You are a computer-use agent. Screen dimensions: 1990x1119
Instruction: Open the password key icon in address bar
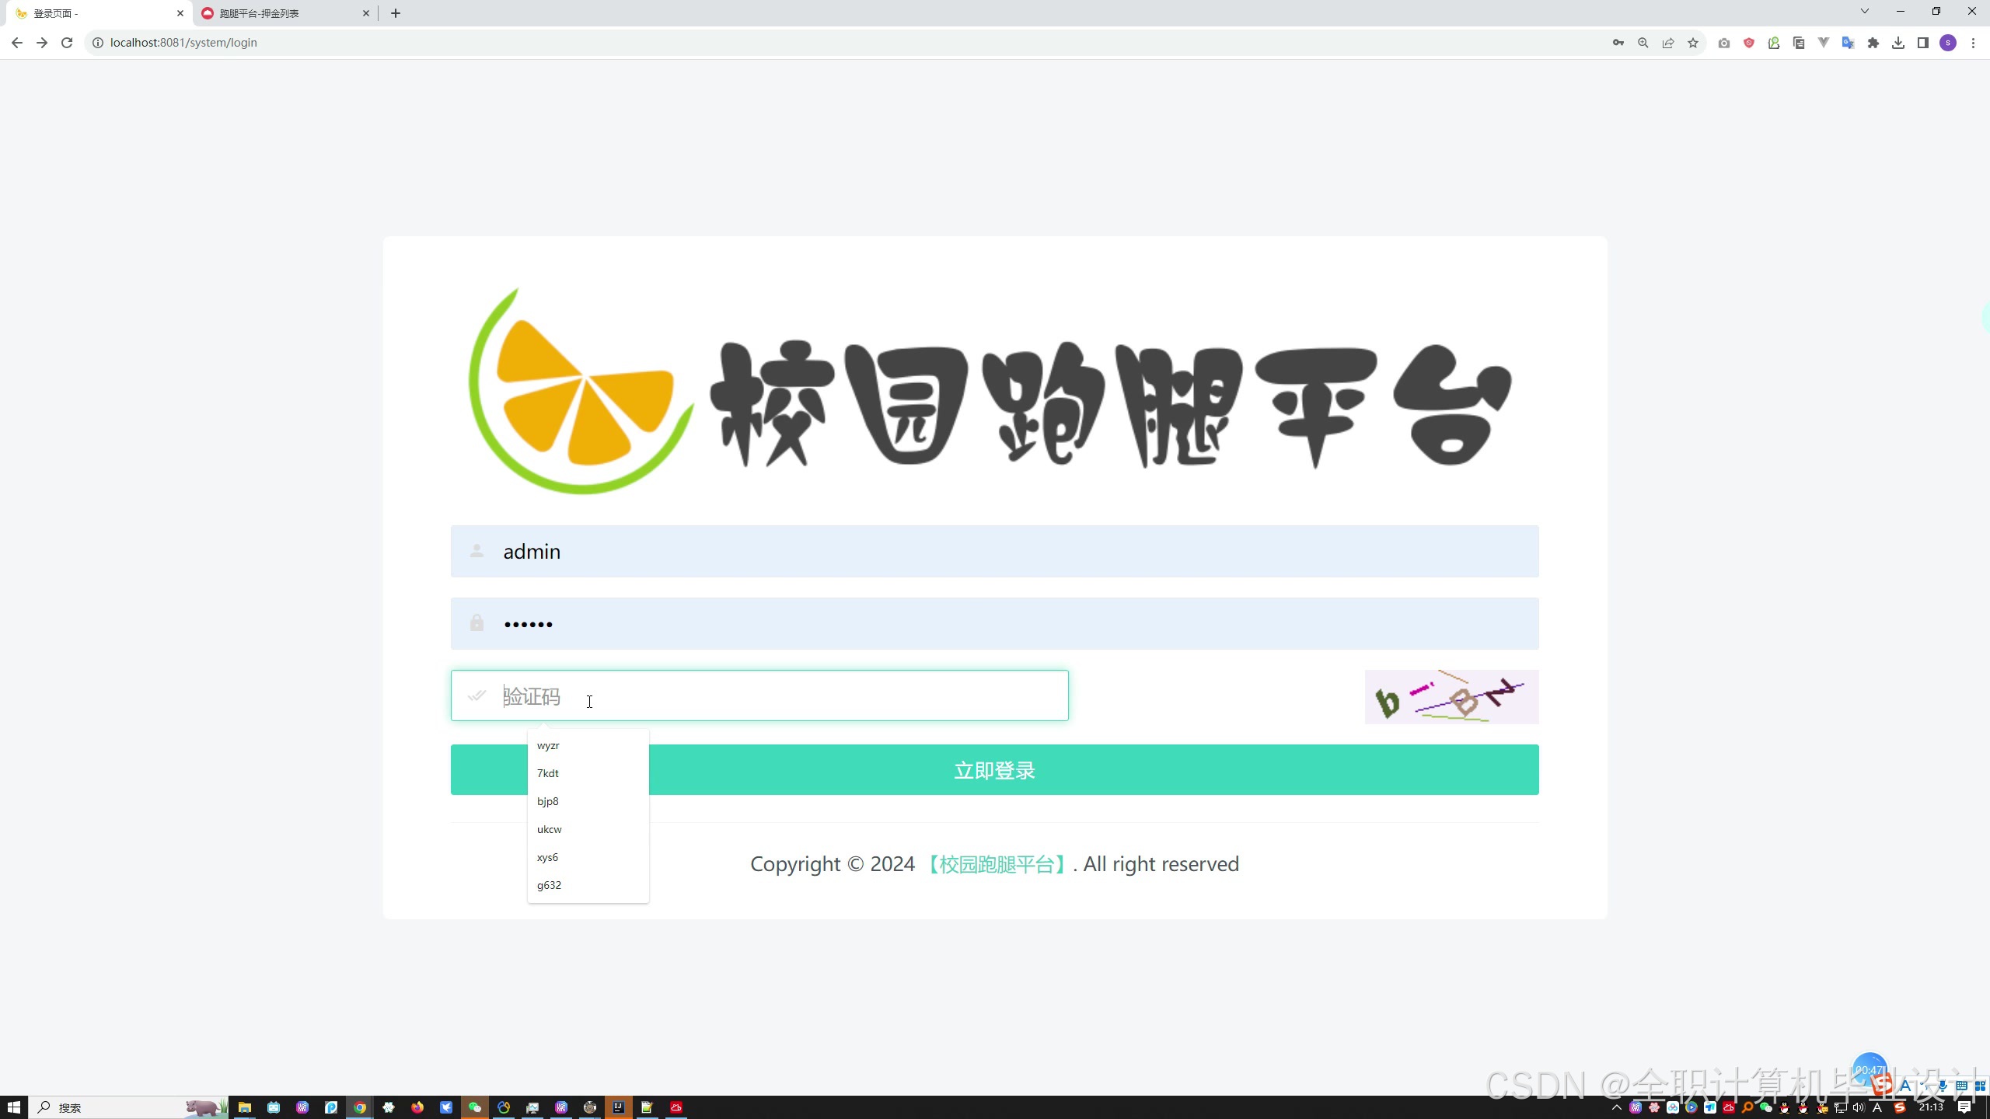click(x=1618, y=43)
